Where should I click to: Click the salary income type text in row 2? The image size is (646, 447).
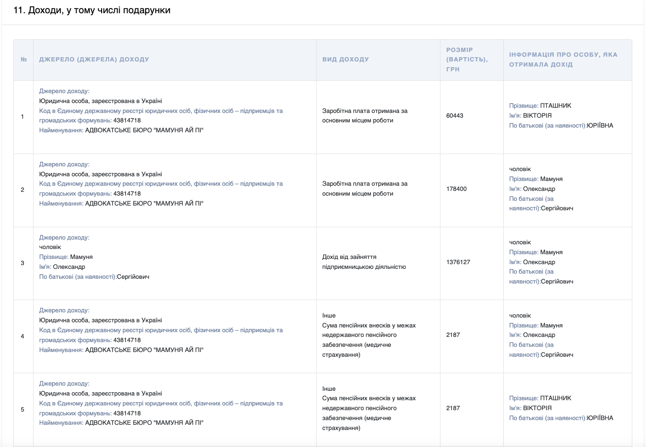(365, 189)
